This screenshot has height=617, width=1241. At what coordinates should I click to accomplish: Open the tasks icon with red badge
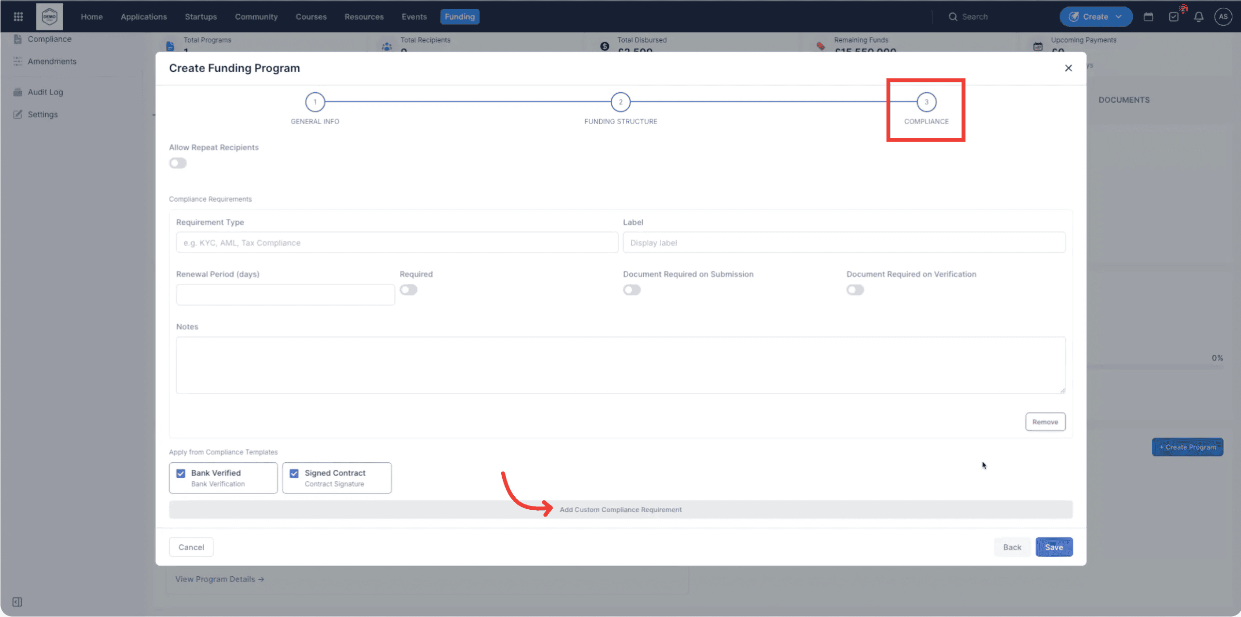point(1174,16)
